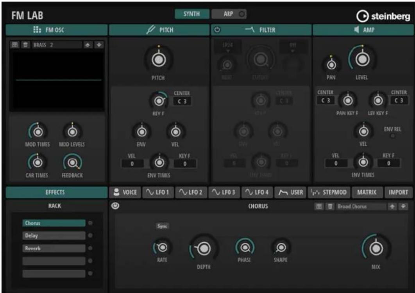Click the MOD LEVELS knob
This screenshot has width=415, height=293.
click(x=72, y=131)
